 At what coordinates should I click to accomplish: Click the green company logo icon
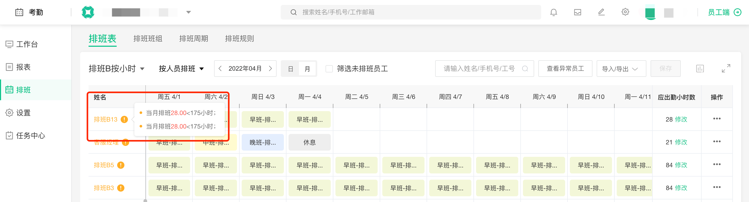(88, 12)
